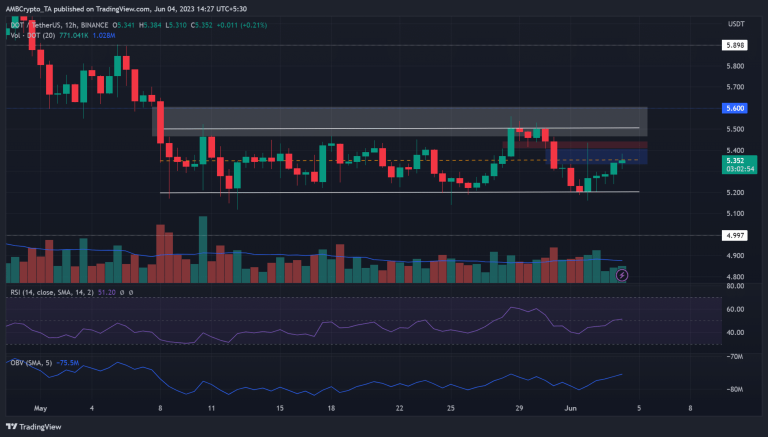The height and width of the screenshot is (437, 768).
Task: Select the OBV (SMA, 5) indicator legend
Action: click(x=31, y=363)
